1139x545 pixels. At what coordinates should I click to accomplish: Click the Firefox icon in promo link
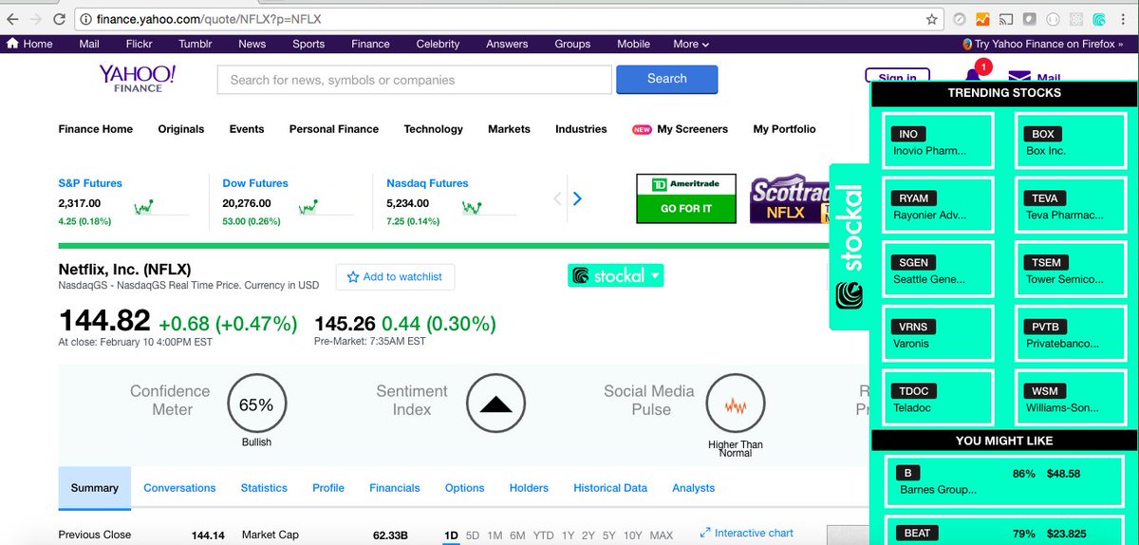pos(968,44)
